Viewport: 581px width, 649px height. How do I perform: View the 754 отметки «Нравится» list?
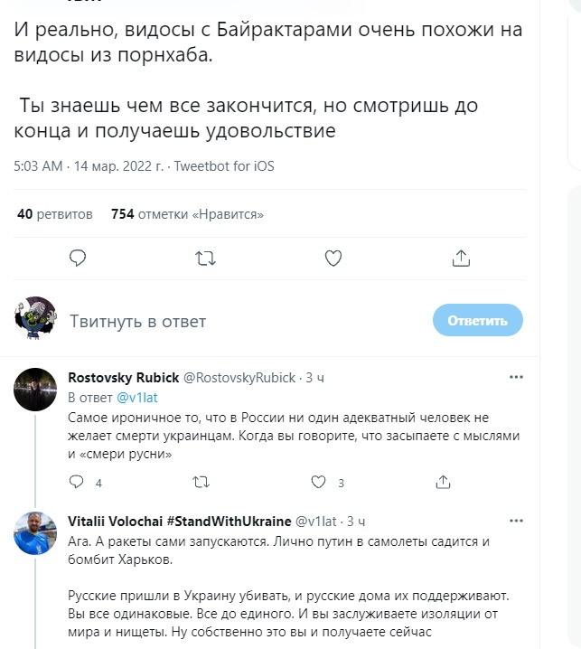(187, 214)
